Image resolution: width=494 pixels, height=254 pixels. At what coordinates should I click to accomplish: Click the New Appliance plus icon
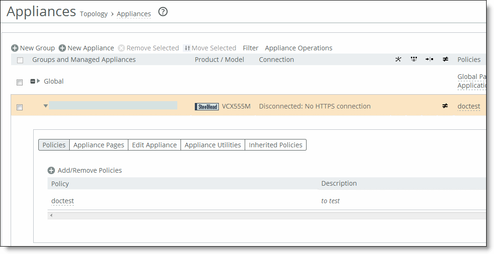pyautogui.click(x=62, y=48)
